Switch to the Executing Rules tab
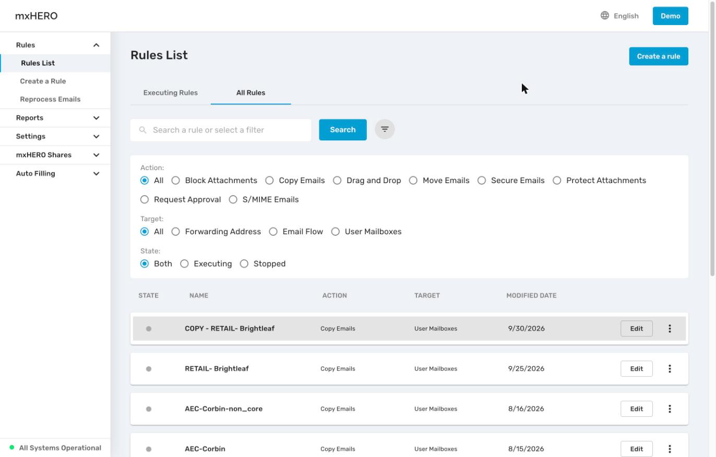This screenshot has width=716, height=457. click(171, 93)
